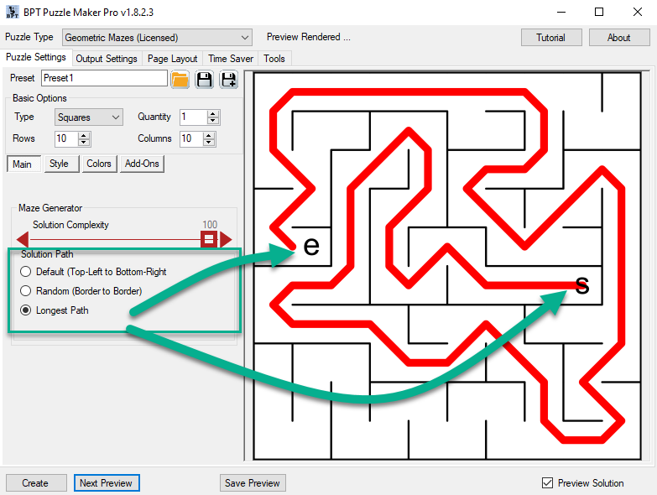657x495 pixels.
Task: Click the Rows spinner up arrow
Action: coord(83,135)
